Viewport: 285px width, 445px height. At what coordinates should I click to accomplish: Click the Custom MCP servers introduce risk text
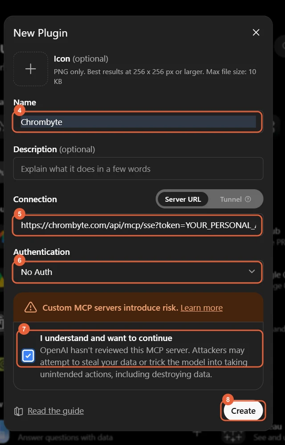click(x=110, y=308)
